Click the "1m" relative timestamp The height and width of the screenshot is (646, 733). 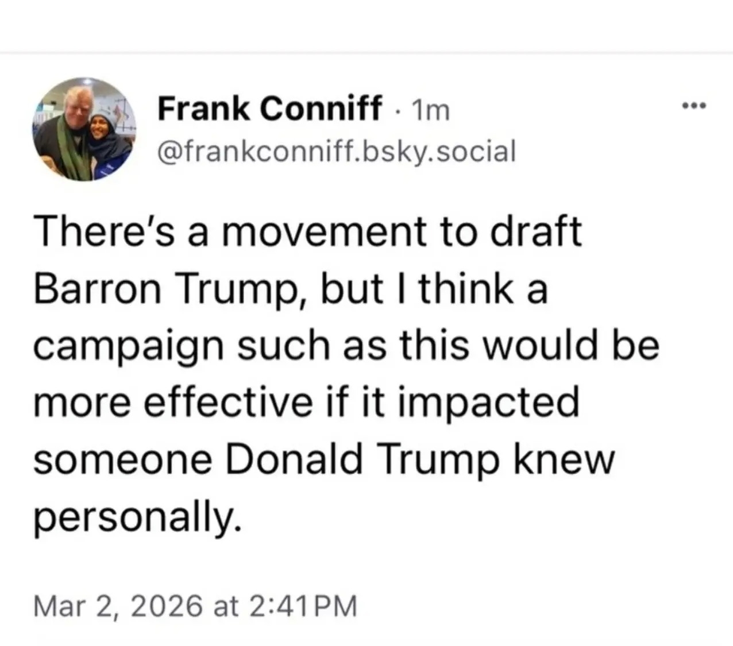coord(431,110)
